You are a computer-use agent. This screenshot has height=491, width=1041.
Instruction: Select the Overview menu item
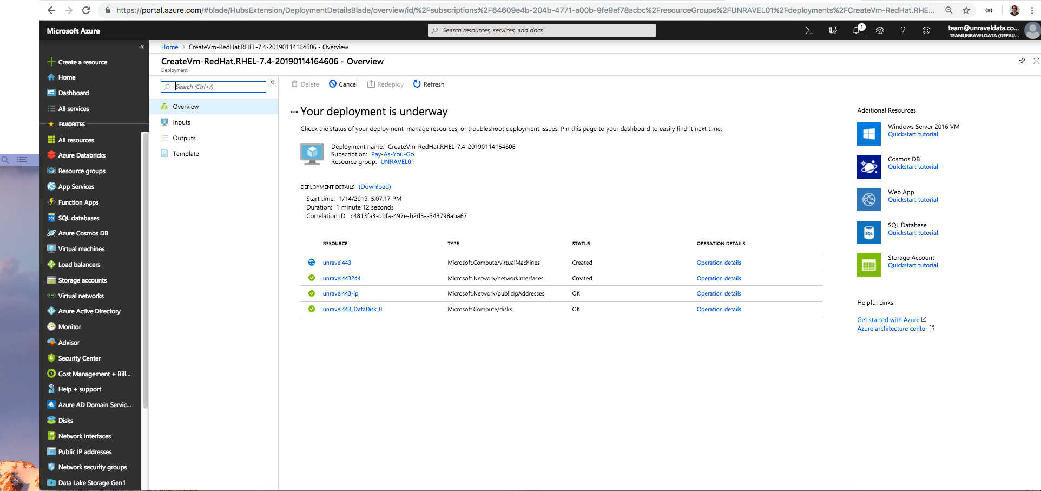pos(214,107)
